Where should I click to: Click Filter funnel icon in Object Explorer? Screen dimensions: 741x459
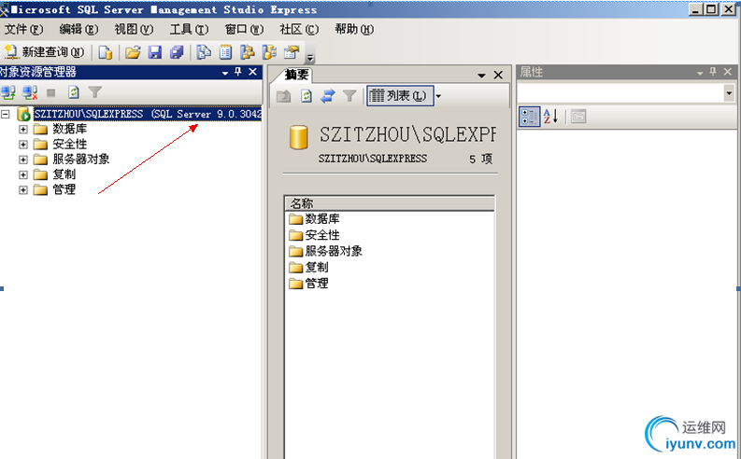click(x=95, y=92)
